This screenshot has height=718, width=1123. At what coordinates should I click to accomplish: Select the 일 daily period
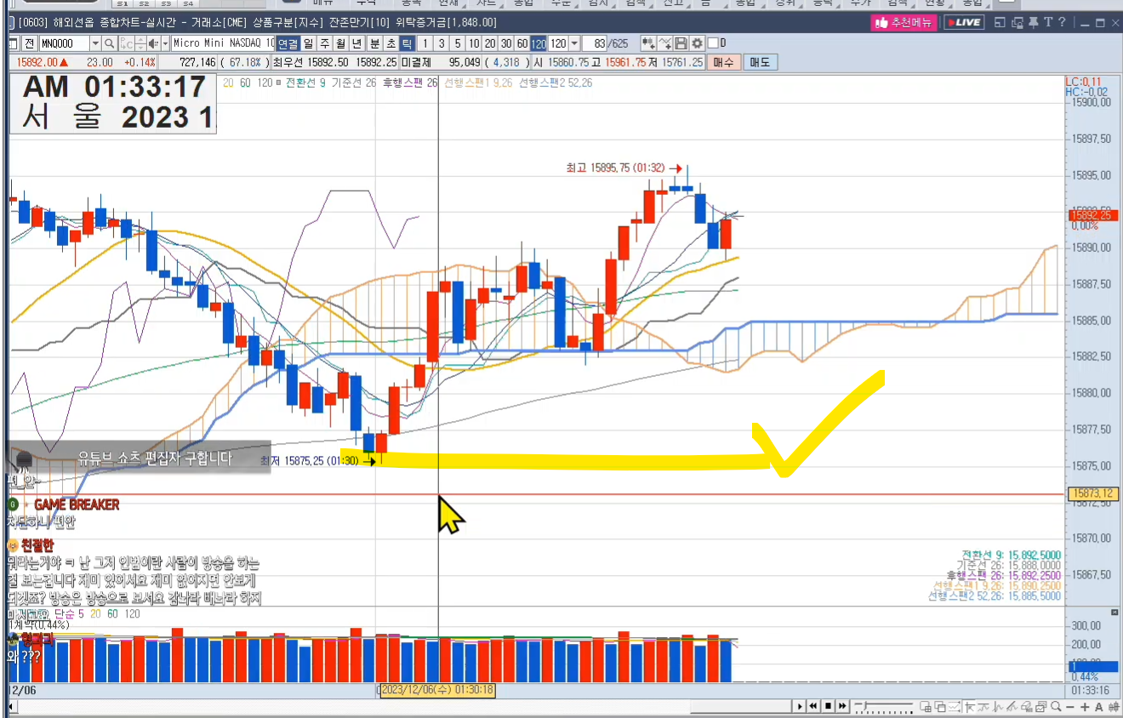[x=308, y=43]
